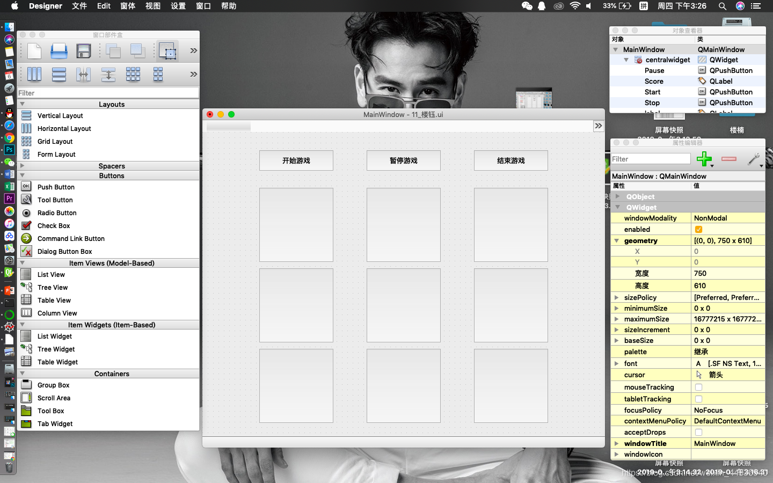Toggle the acceptDrops checkbox
773x483 pixels.
(x=698, y=432)
